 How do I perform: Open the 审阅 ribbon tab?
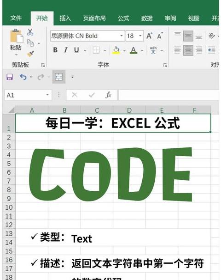tap(170, 18)
